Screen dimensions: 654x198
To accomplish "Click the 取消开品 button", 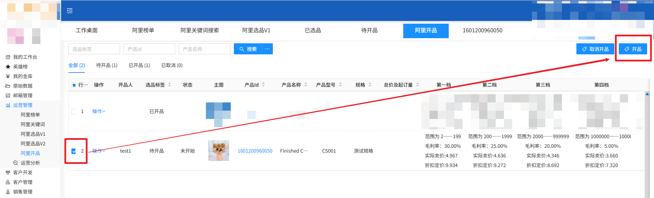I will click(595, 49).
